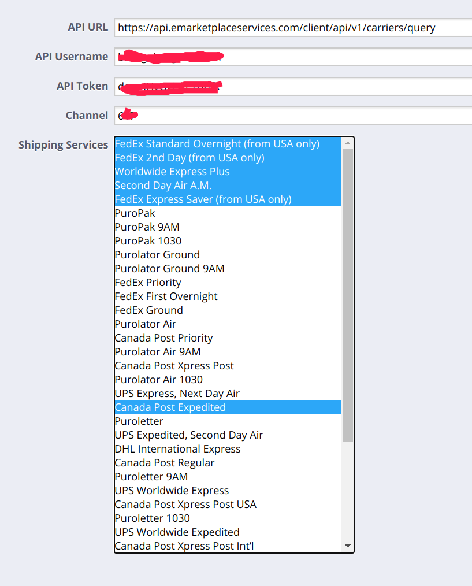Choose DHL International Express service
Image resolution: width=472 pixels, height=586 pixels.
tap(177, 449)
